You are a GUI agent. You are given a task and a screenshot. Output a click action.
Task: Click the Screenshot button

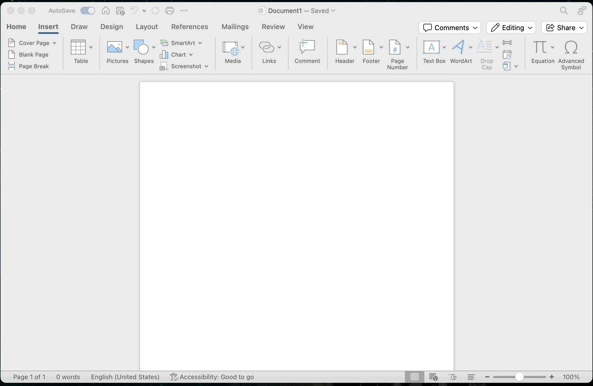180,66
